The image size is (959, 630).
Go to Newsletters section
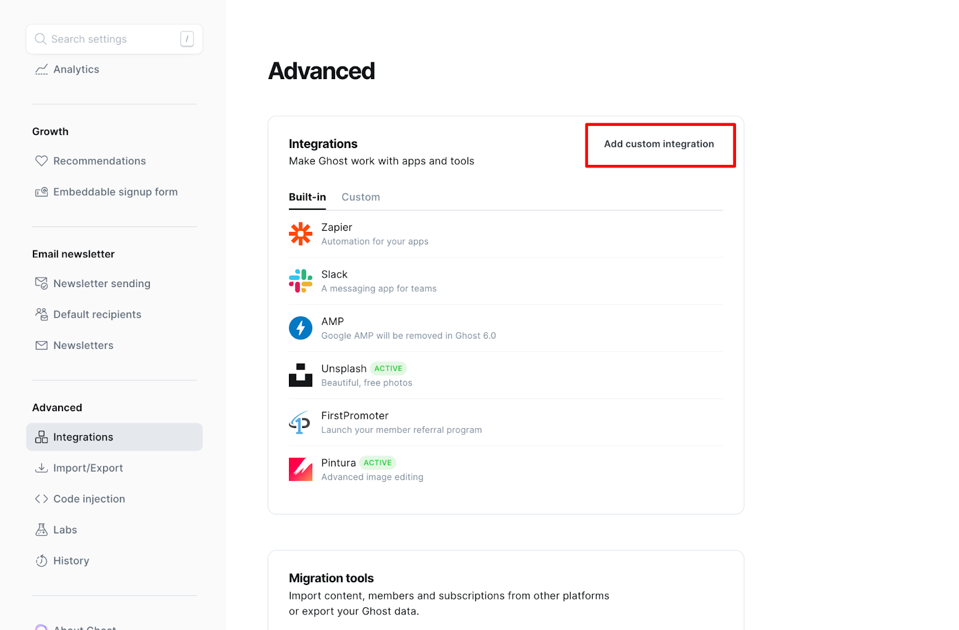114,345
